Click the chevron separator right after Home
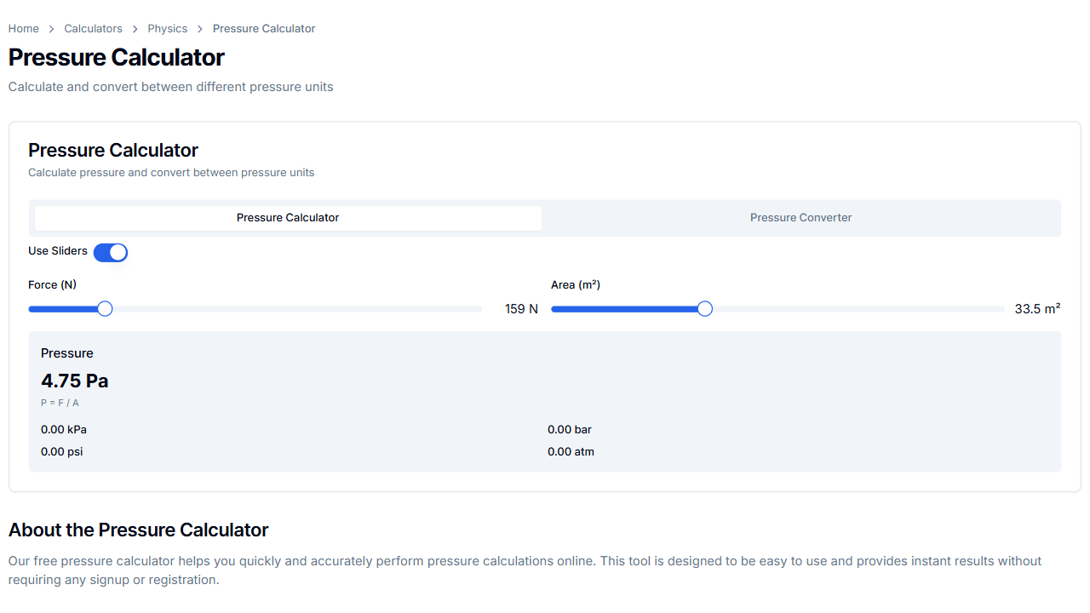Viewport: 1090px width, 613px height. [51, 29]
